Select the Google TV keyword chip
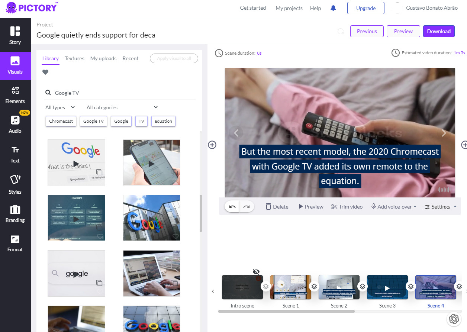Image resolution: width=467 pixels, height=332 pixels. pyautogui.click(x=93, y=121)
